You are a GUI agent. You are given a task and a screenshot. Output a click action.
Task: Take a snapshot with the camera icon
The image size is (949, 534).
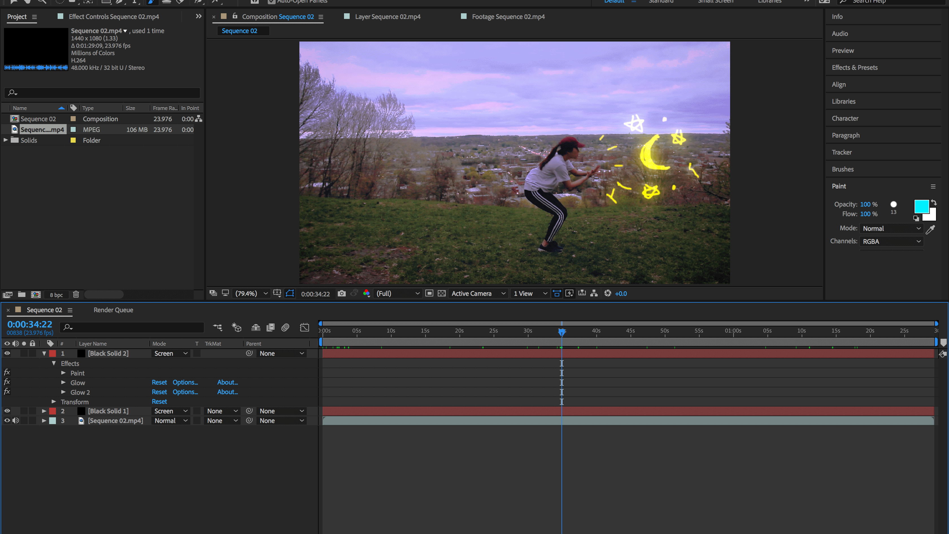[341, 293]
